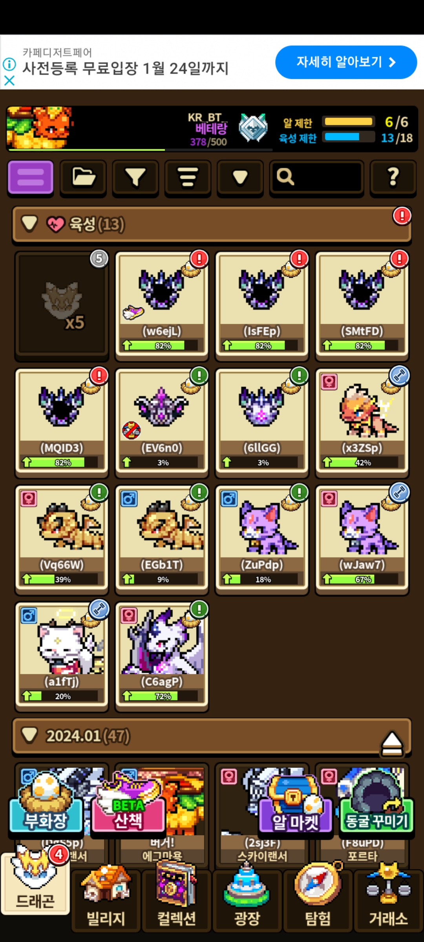The height and width of the screenshot is (942, 424).
Task: Open the question mark help button
Action: tap(393, 177)
